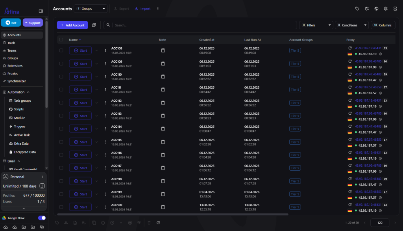Open more options next to Import
This screenshot has width=403, height=231.
[x=158, y=9]
